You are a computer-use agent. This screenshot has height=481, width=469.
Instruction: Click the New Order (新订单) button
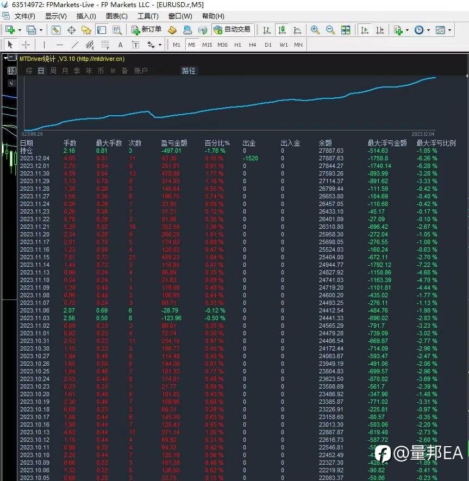146,29
